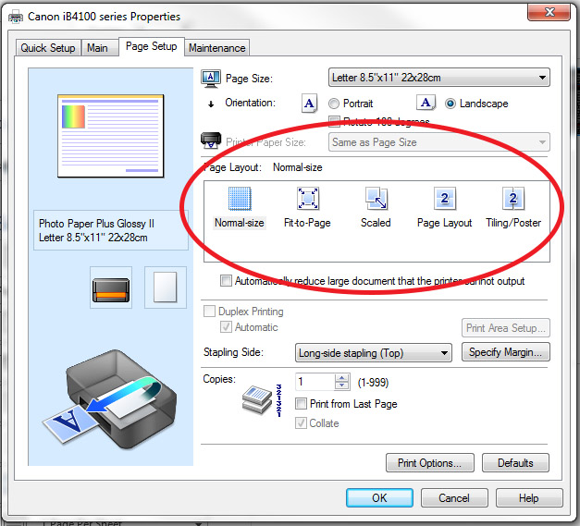Open the Maintenance tab
Screen dimensions: 580x526
216,48
